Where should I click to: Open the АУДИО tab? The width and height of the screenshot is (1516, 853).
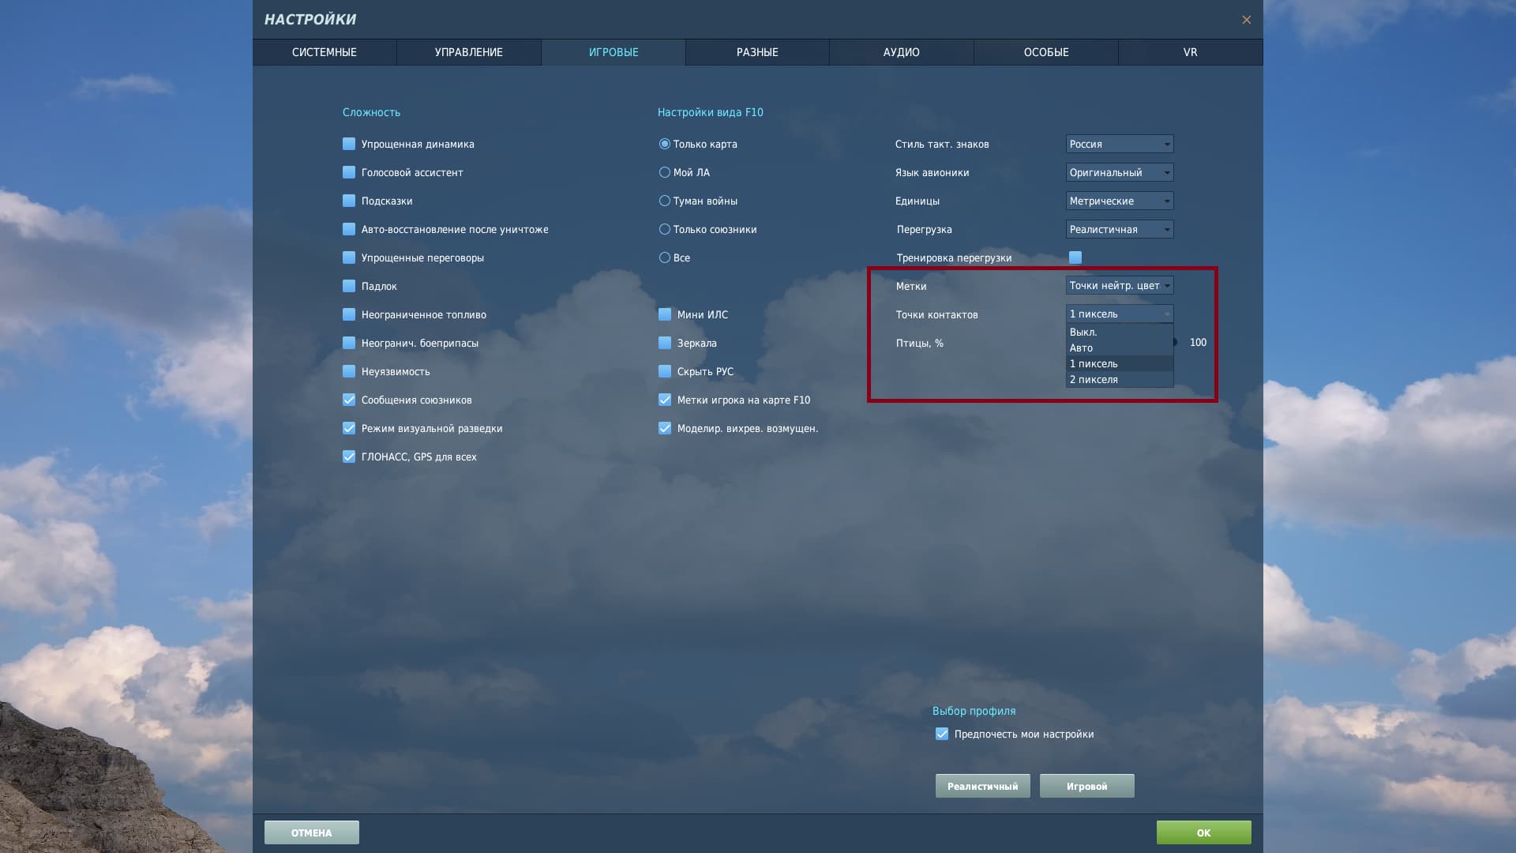pyautogui.click(x=901, y=52)
